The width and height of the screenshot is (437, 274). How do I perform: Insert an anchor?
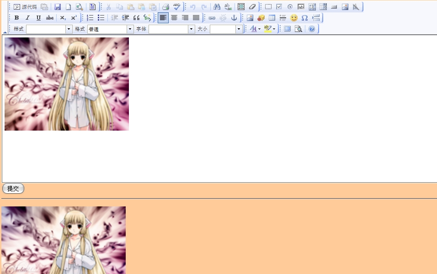pos(234,18)
